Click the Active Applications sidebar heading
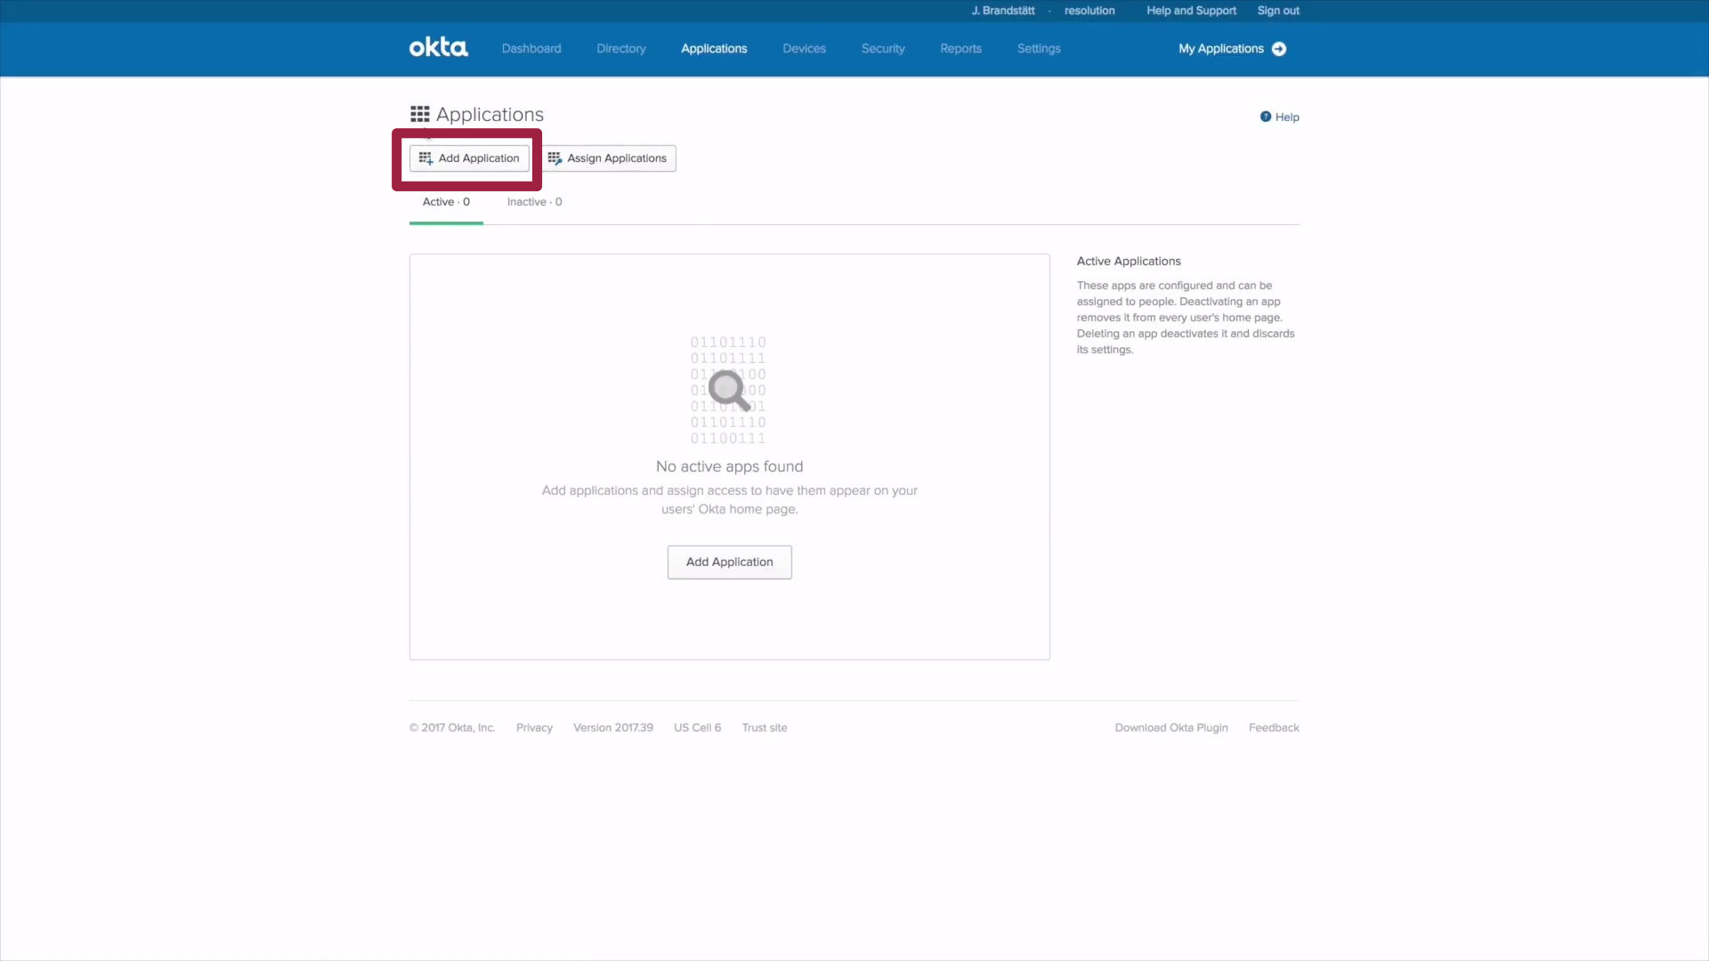This screenshot has height=961, width=1709. [x=1129, y=261]
